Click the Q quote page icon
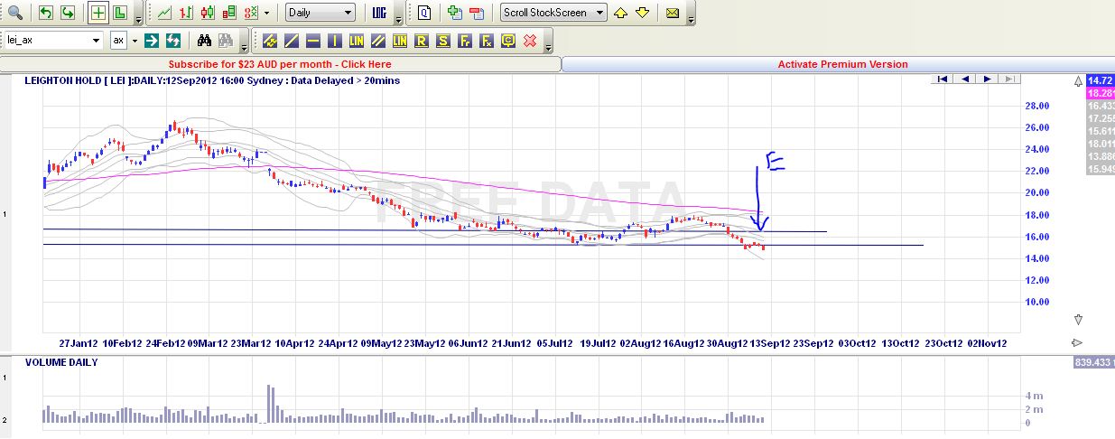 click(423, 13)
